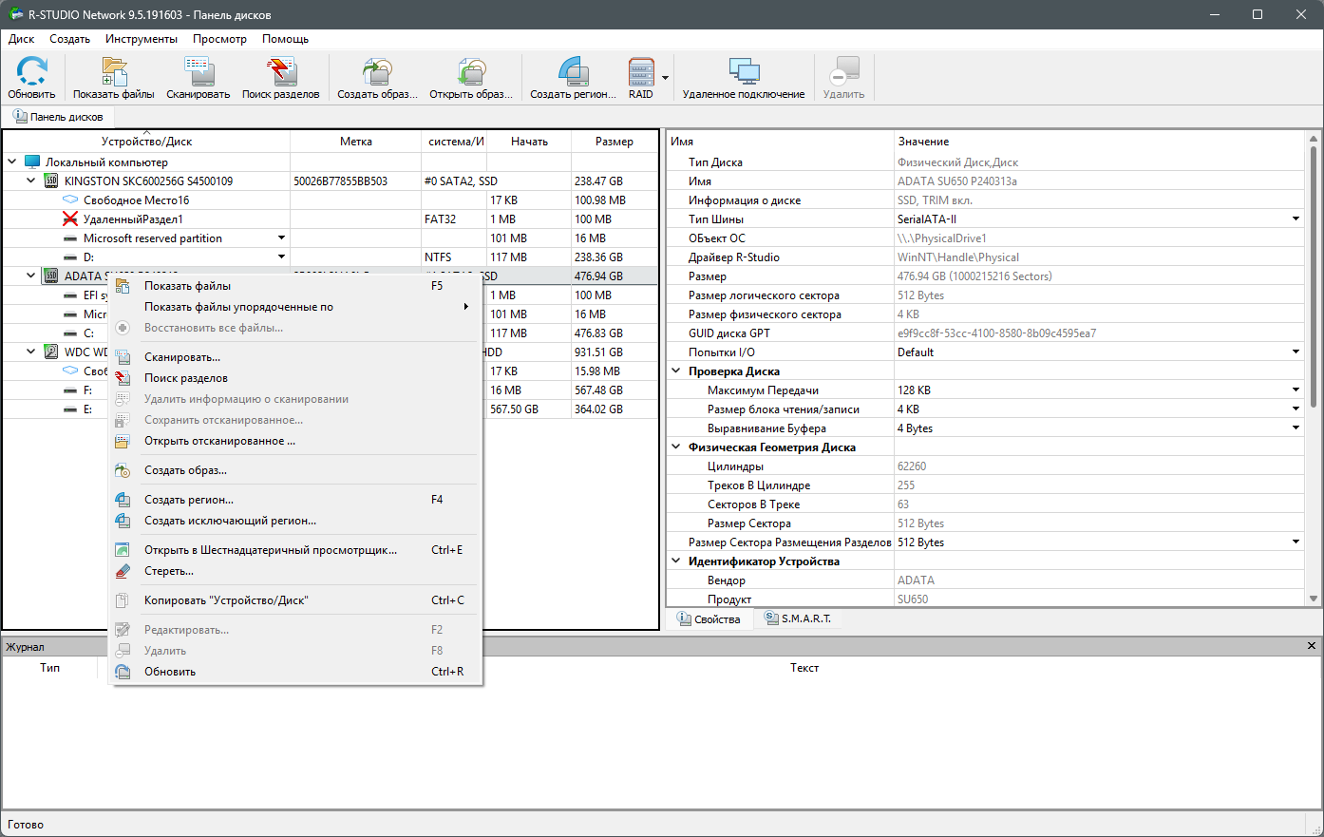The image size is (1324, 837).
Task: Open the Просмотр menu
Action: click(219, 39)
